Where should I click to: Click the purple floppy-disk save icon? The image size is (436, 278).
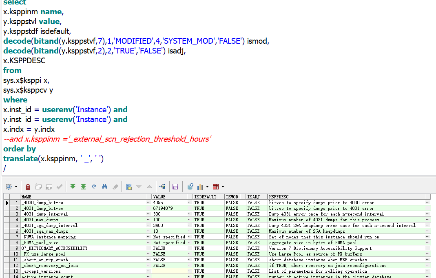(x=175, y=187)
